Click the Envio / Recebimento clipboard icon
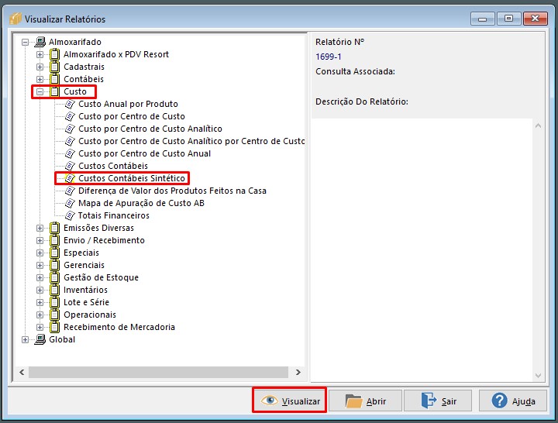The image size is (558, 423). click(x=54, y=240)
